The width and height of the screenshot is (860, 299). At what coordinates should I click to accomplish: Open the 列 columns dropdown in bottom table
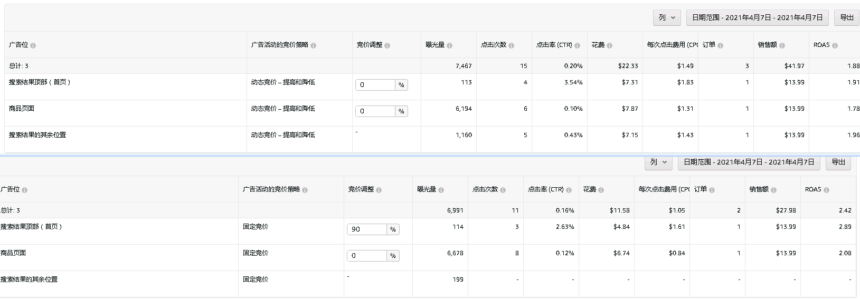[658, 162]
